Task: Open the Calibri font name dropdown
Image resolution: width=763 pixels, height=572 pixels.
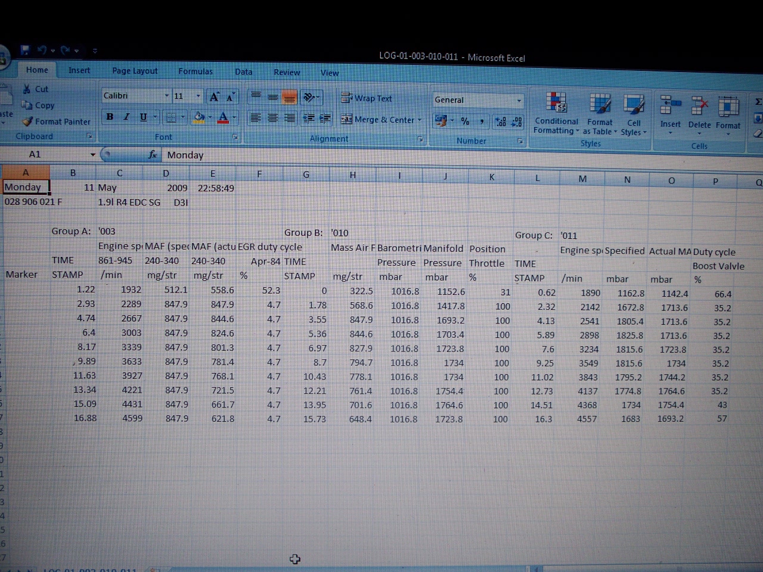Action: click(x=167, y=95)
